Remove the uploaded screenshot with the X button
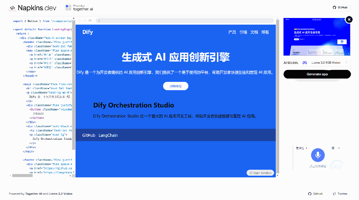This screenshot has height=200, width=359. 349,20
